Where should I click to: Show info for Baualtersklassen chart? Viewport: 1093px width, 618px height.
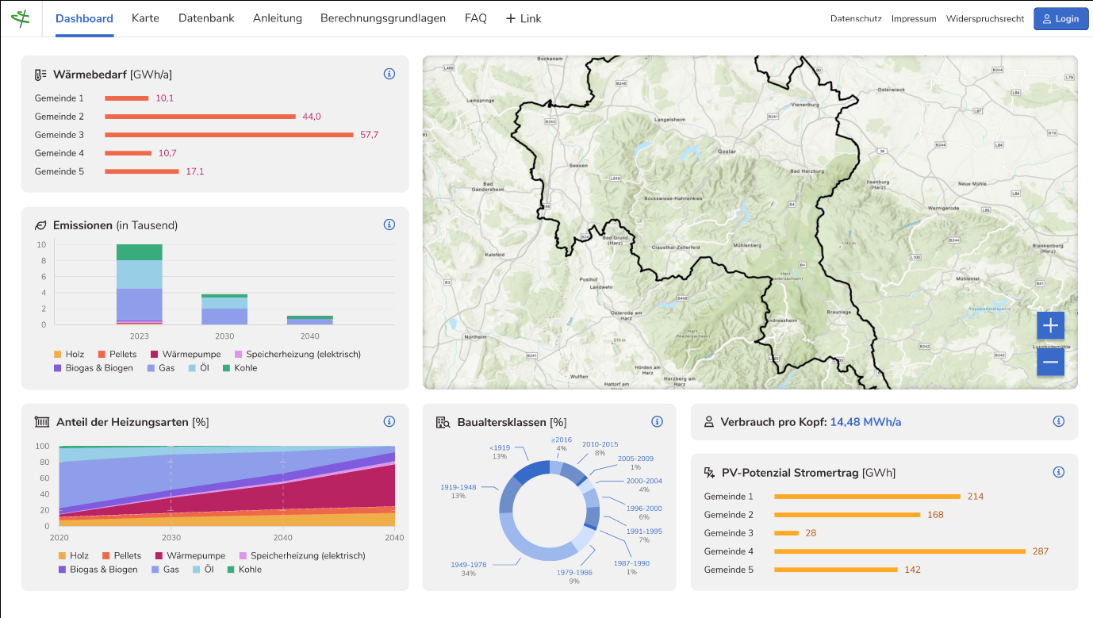point(657,421)
